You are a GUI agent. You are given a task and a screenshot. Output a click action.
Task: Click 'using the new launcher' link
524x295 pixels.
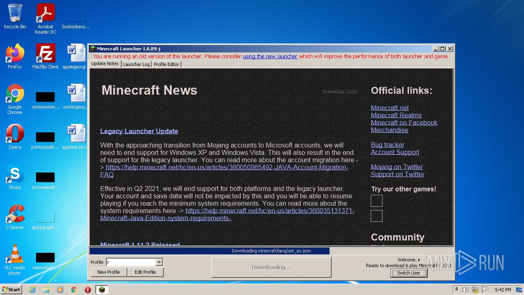(x=270, y=57)
